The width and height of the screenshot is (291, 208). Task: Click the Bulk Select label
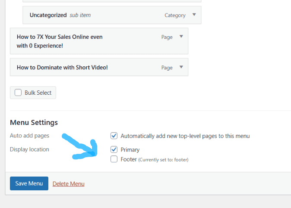tap(38, 93)
